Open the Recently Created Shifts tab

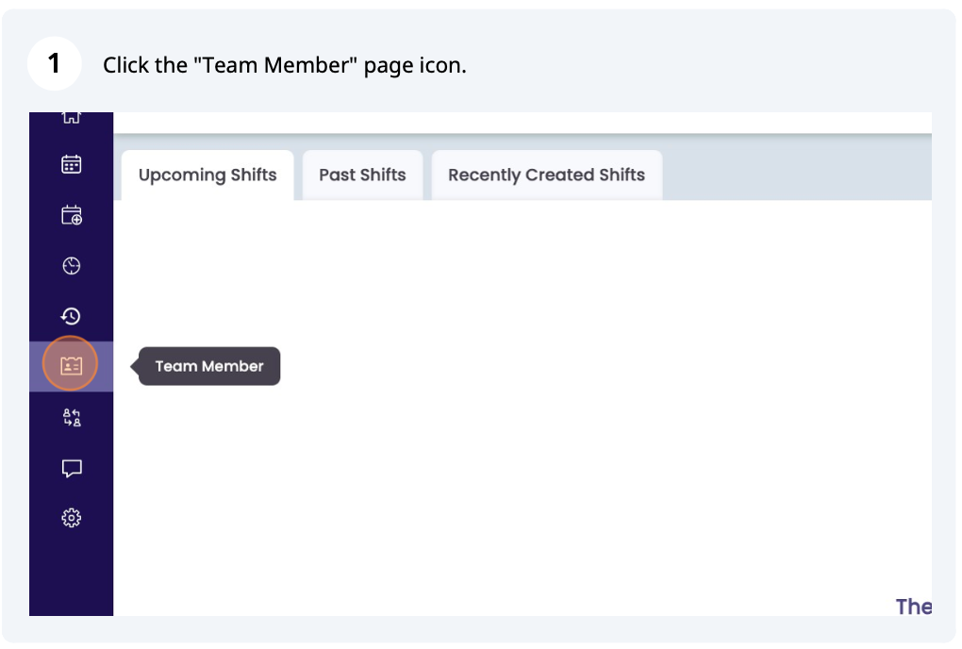pyautogui.click(x=547, y=175)
